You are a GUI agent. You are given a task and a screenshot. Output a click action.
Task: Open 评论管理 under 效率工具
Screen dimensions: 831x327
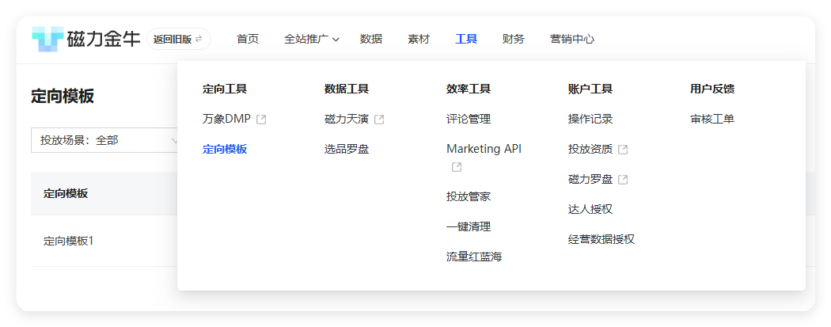[x=469, y=120]
